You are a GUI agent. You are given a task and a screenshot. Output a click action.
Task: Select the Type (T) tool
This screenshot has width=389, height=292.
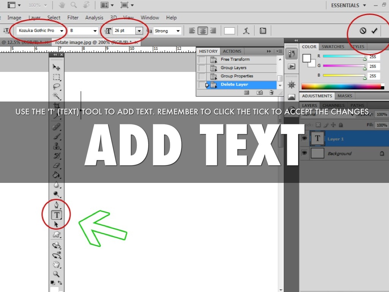57,215
